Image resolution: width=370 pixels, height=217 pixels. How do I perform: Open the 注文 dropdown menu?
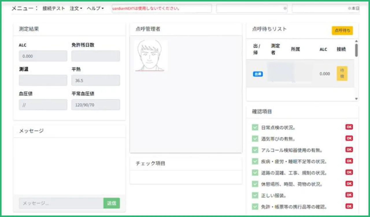point(75,8)
